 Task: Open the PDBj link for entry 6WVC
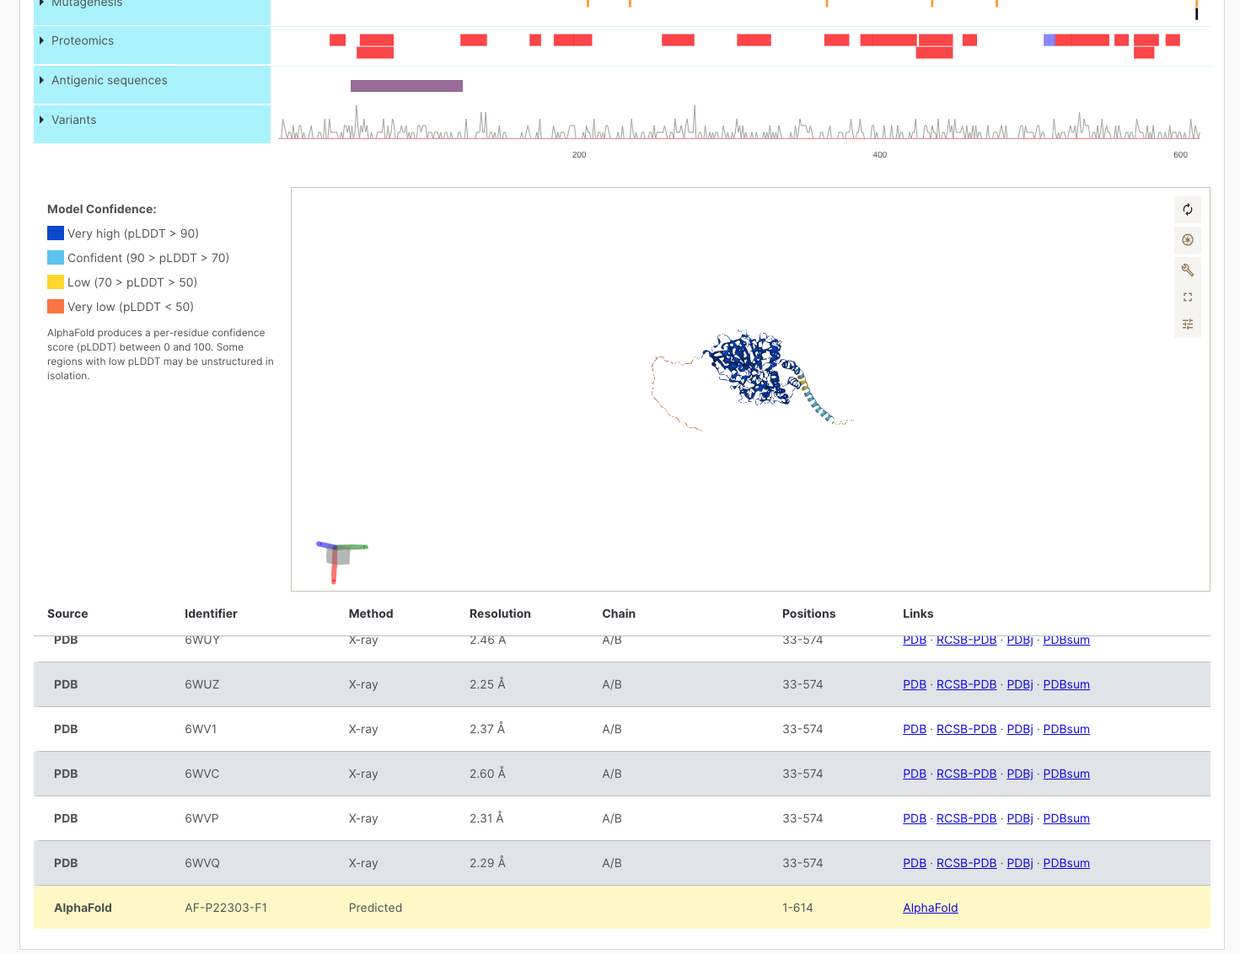point(1019,774)
